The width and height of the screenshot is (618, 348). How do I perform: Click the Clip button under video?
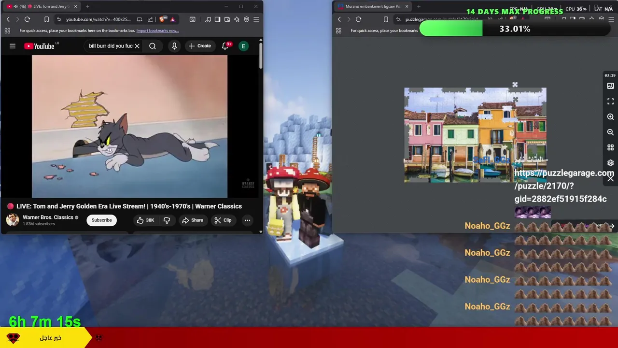tap(223, 220)
